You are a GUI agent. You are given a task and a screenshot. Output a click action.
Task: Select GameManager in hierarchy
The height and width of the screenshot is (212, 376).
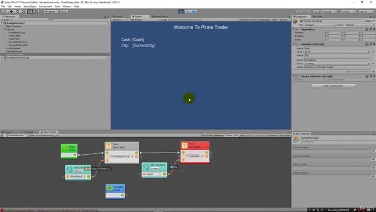14,51
